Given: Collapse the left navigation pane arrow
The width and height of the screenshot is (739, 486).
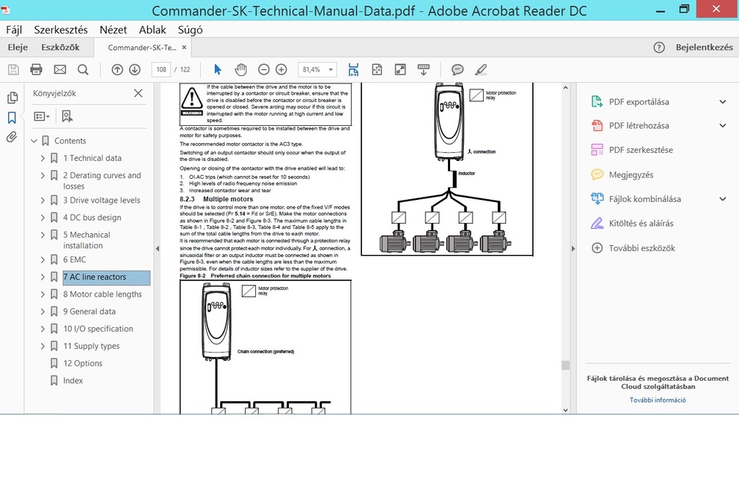Looking at the screenshot, I should 157,248.
